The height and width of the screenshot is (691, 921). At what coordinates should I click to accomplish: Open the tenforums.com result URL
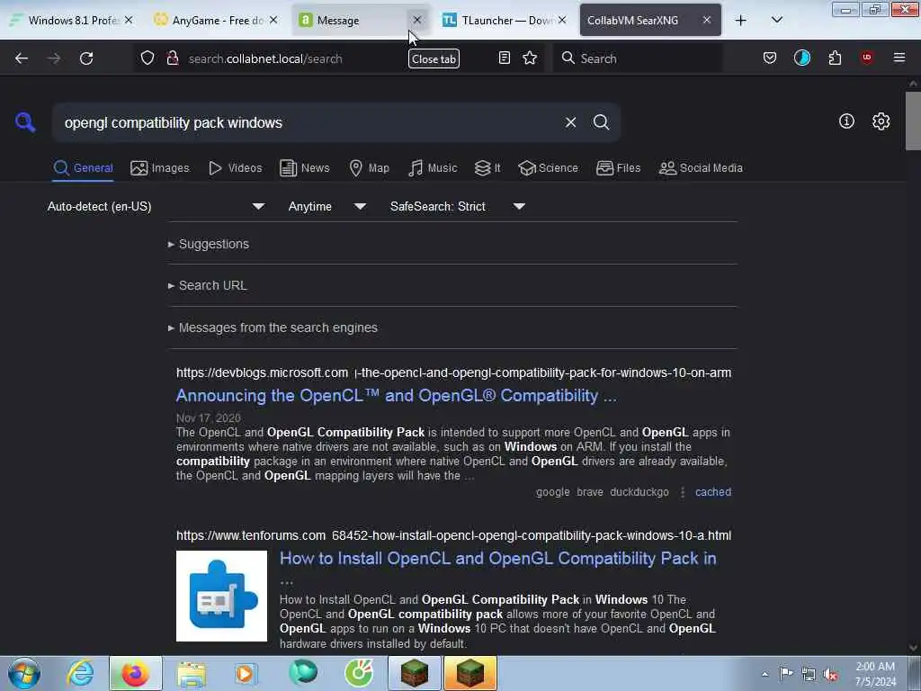pos(453,535)
